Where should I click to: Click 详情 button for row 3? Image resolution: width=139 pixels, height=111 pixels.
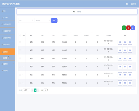[x=120, y=59]
